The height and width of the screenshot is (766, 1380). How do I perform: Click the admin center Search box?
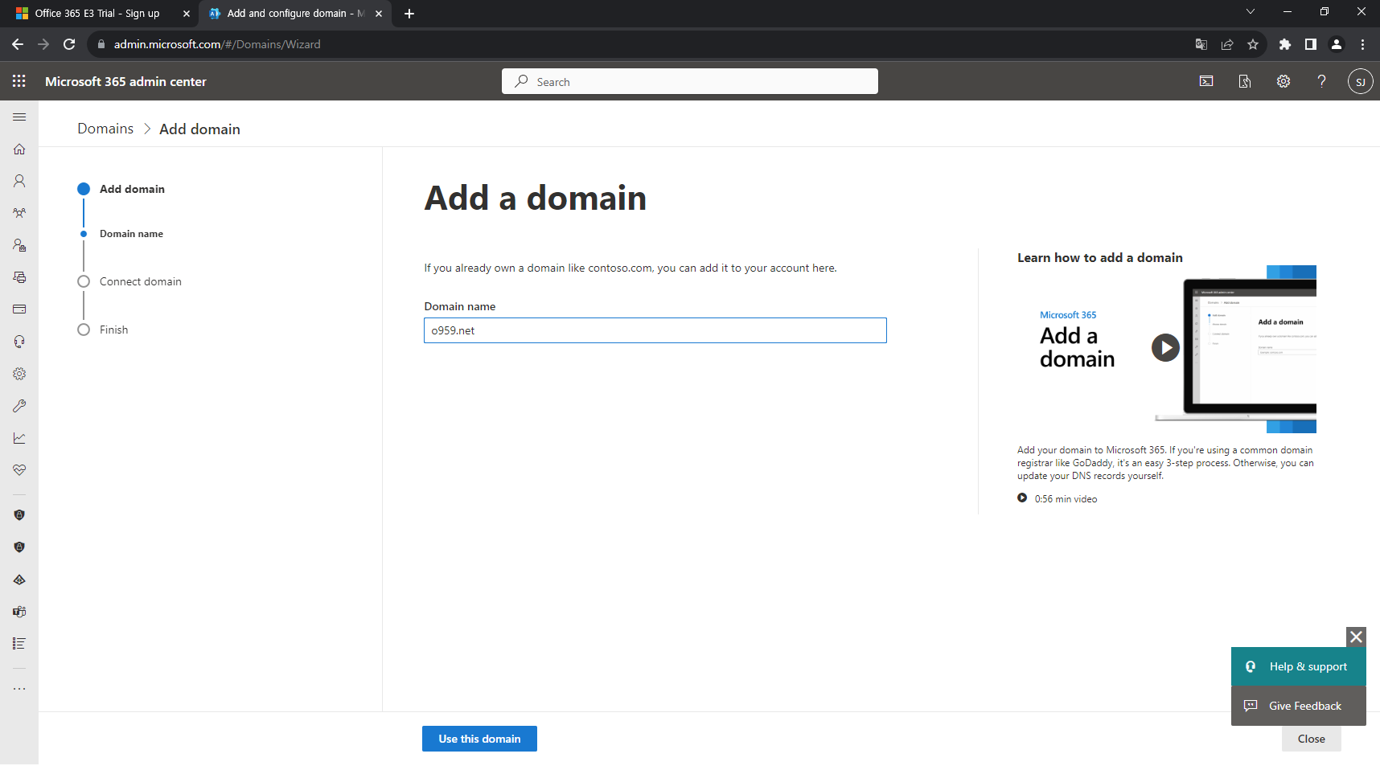(x=690, y=81)
